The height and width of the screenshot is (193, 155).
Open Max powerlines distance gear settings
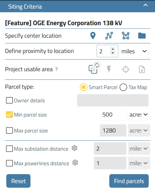pos(75,163)
